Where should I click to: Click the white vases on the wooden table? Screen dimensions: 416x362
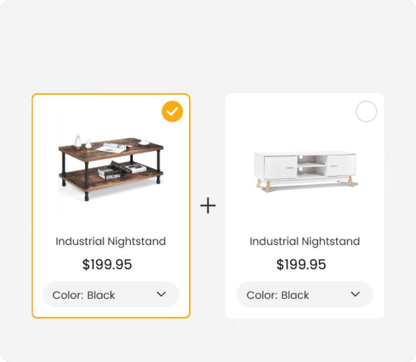pyautogui.click(x=83, y=141)
